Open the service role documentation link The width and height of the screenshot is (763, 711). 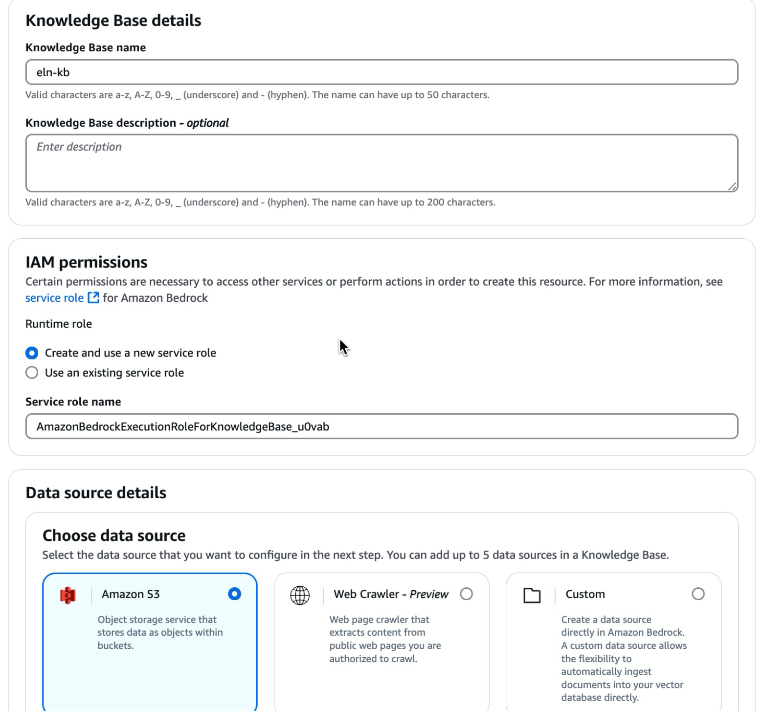[x=54, y=298]
